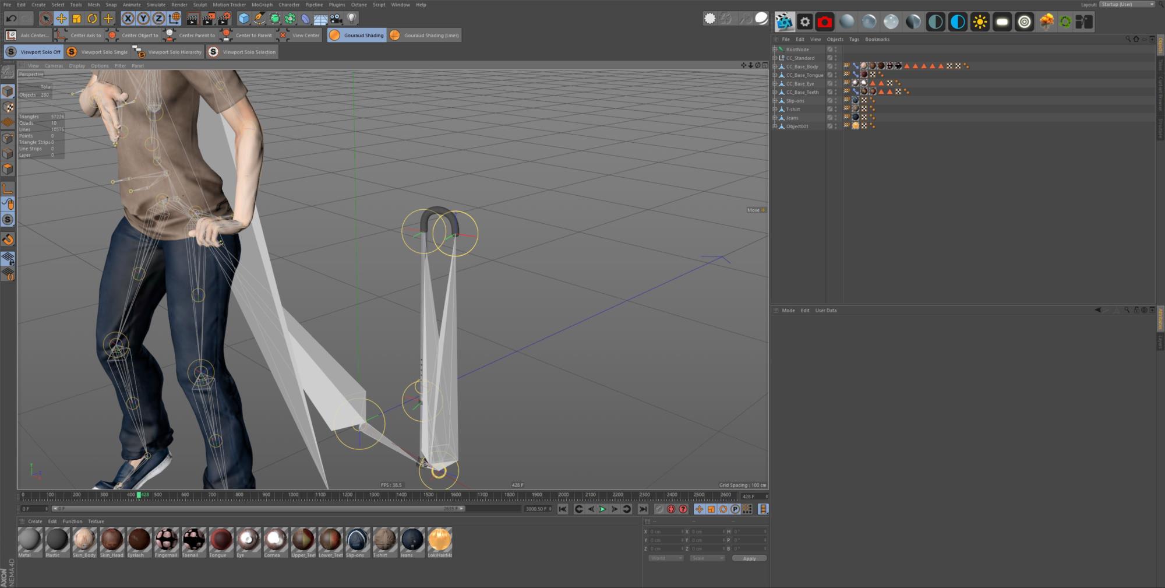Toggle visibility dots for Jeans object

836,118
